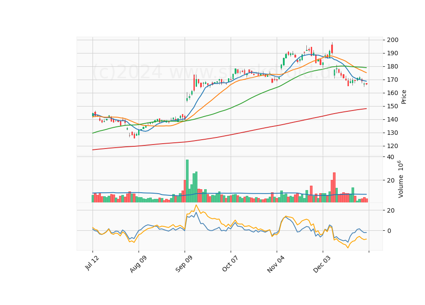Click the 'Dec 03' date axis label

pyautogui.click(x=322, y=264)
